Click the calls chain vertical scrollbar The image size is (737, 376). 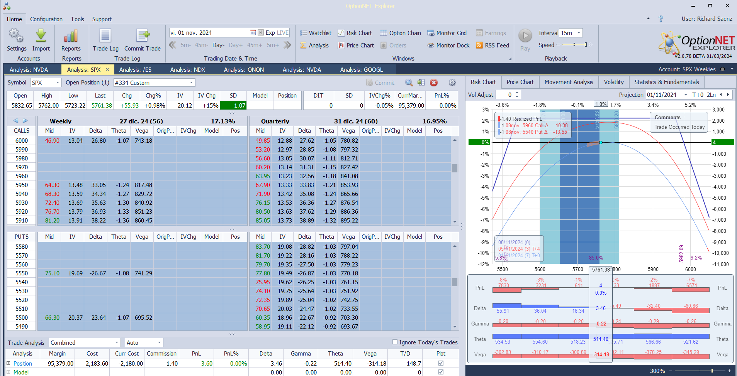click(455, 180)
